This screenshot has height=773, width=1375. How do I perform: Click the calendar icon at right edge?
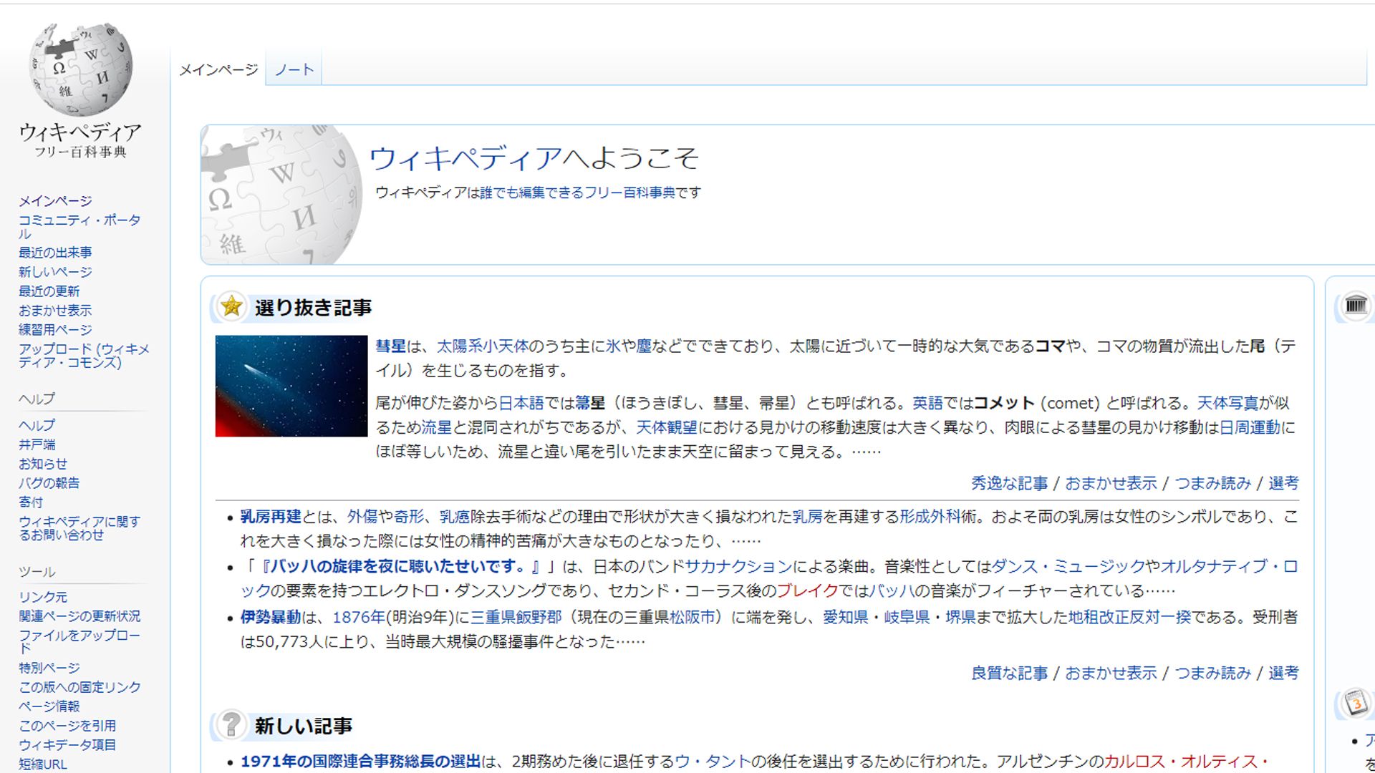coord(1356,703)
